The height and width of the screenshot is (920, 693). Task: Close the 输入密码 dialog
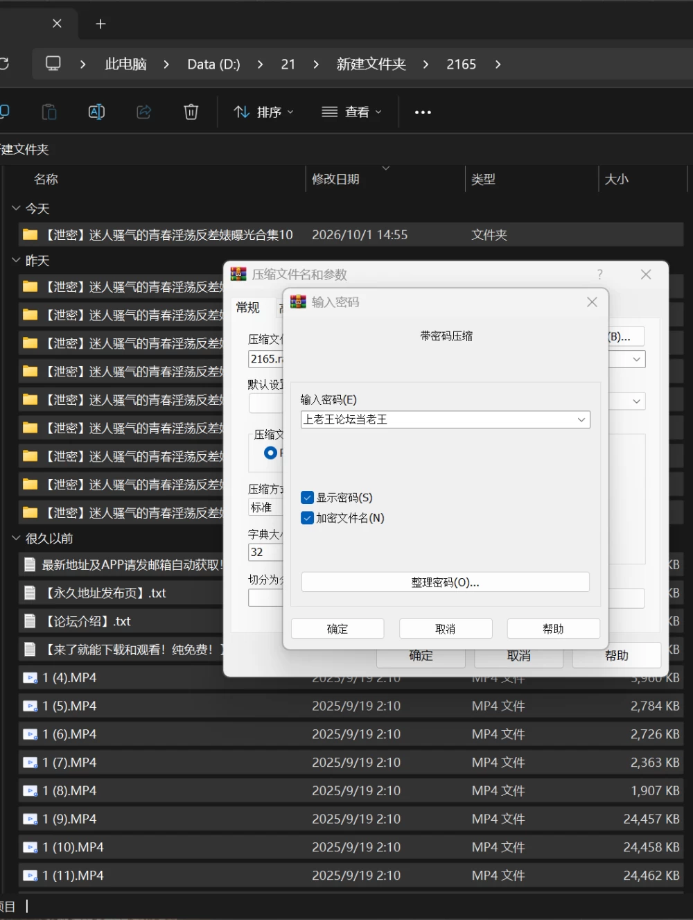click(x=592, y=302)
